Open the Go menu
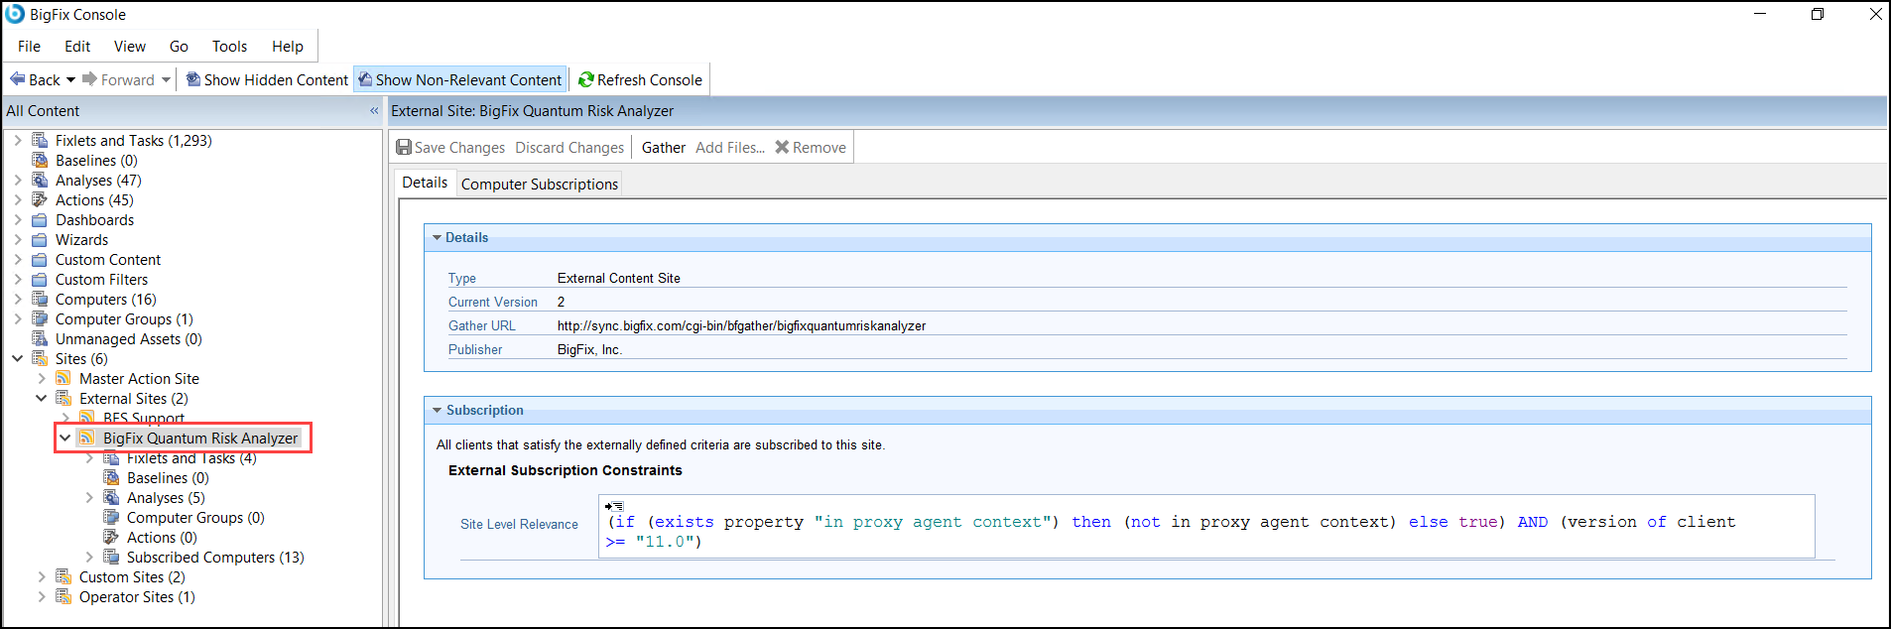The image size is (1891, 629). pyautogui.click(x=179, y=46)
